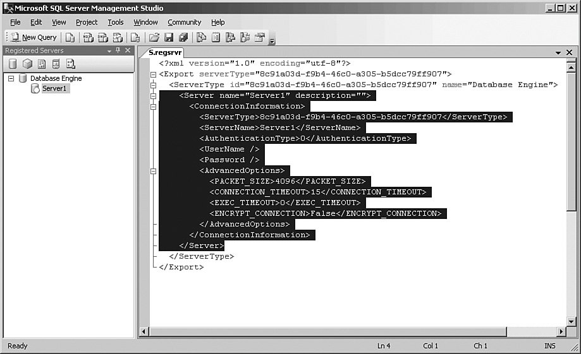Click the New Query toolbar button
This screenshot has height=354, width=581.
point(34,37)
